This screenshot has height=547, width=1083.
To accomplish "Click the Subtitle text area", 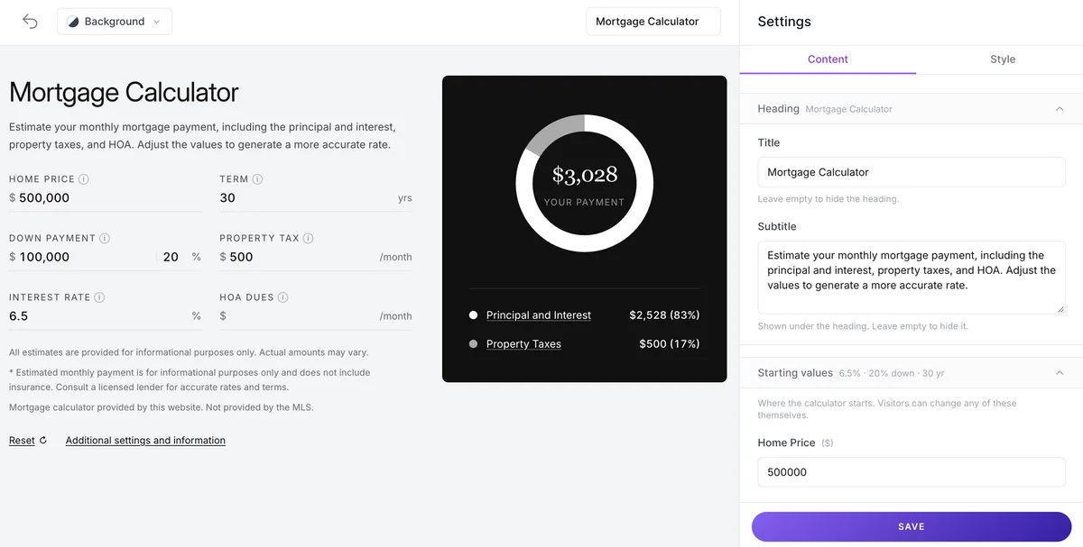I will click(912, 278).
